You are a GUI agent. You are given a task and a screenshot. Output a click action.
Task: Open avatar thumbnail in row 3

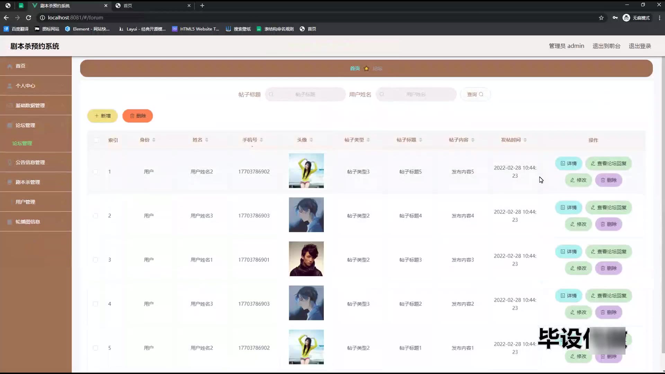point(306,259)
